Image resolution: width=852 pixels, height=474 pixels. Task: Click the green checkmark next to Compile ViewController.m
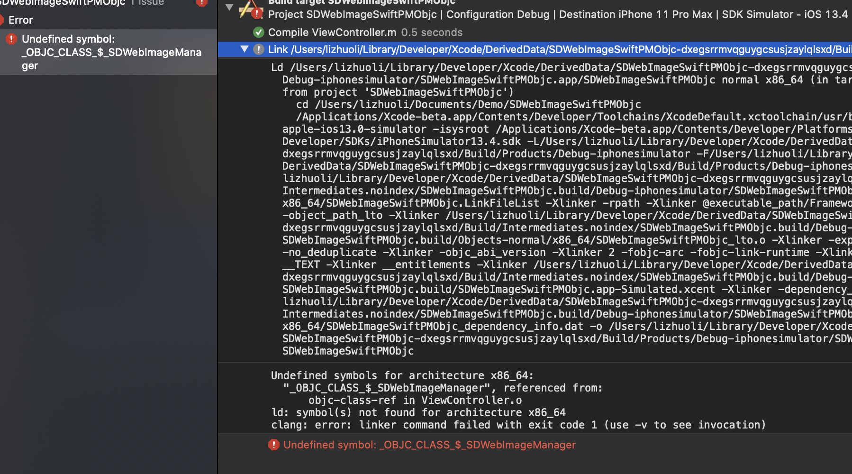[x=258, y=33]
